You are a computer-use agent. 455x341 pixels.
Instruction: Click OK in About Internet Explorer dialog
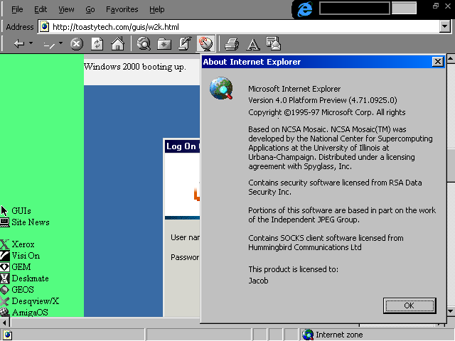tap(409, 305)
